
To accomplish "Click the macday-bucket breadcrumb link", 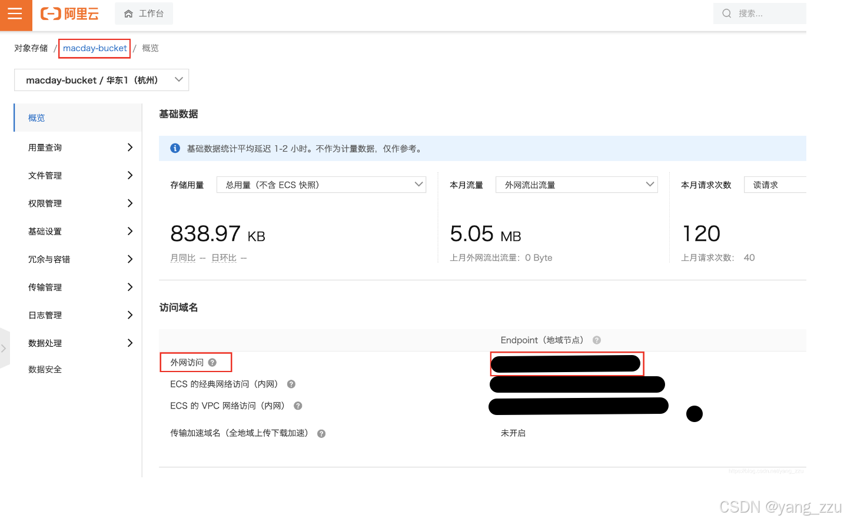I will [x=94, y=48].
